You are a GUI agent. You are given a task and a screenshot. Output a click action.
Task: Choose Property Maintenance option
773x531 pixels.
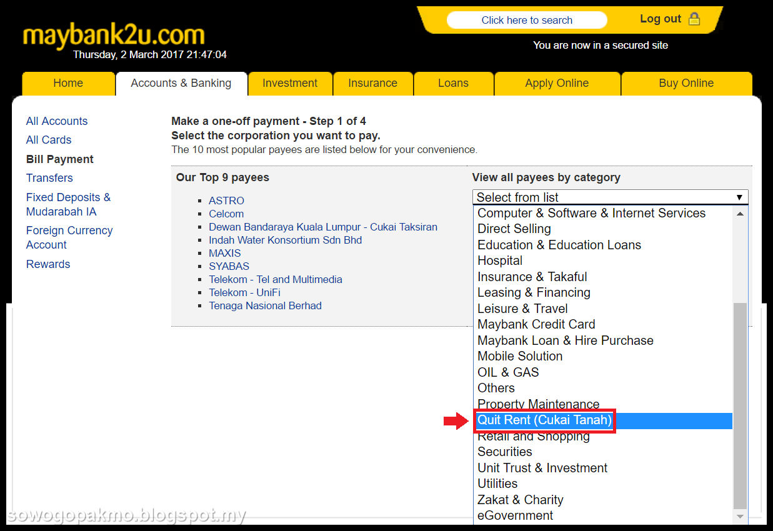(x=602, y=404)
